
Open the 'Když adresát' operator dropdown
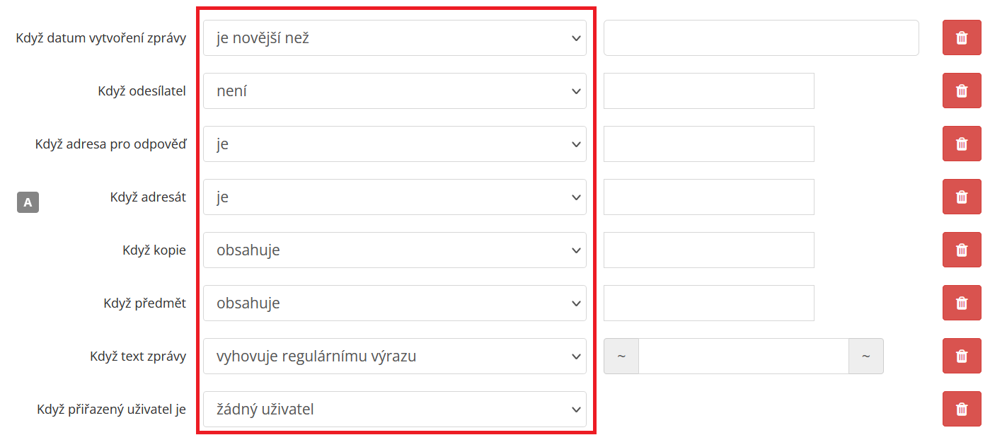point(394,197)
